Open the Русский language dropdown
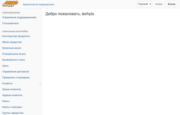The width and height of the screenshot is (180, 115). pyautogui.click(x=144, y=4)
